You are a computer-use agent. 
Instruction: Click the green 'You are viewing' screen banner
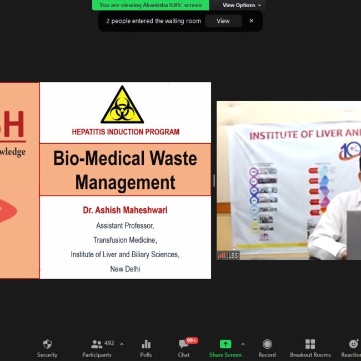(151, 5)
